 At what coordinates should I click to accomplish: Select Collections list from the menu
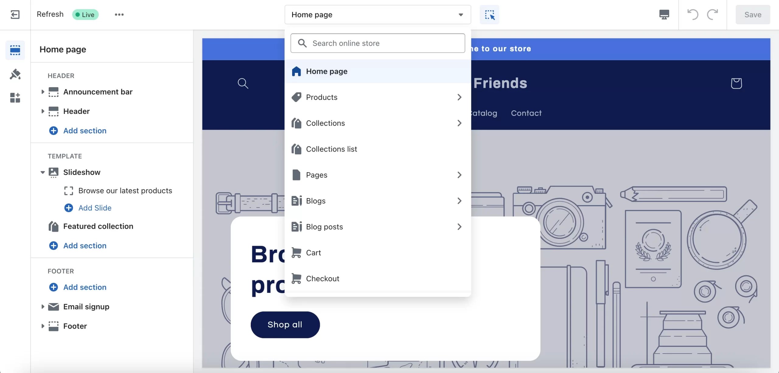click(x=331, y=149)
